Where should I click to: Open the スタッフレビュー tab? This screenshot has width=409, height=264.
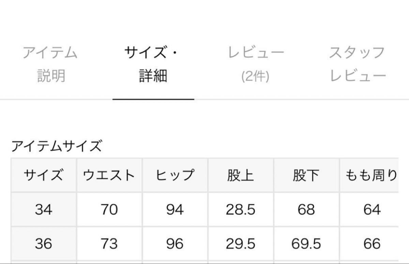tap(357, 64)
